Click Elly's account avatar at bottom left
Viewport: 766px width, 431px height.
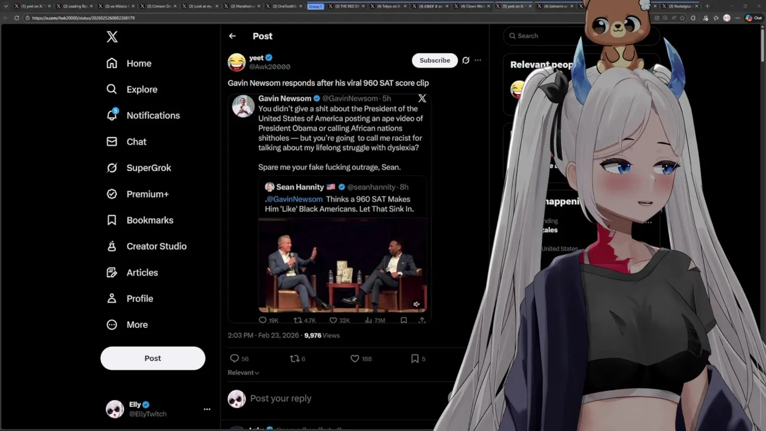coord(114,409)
